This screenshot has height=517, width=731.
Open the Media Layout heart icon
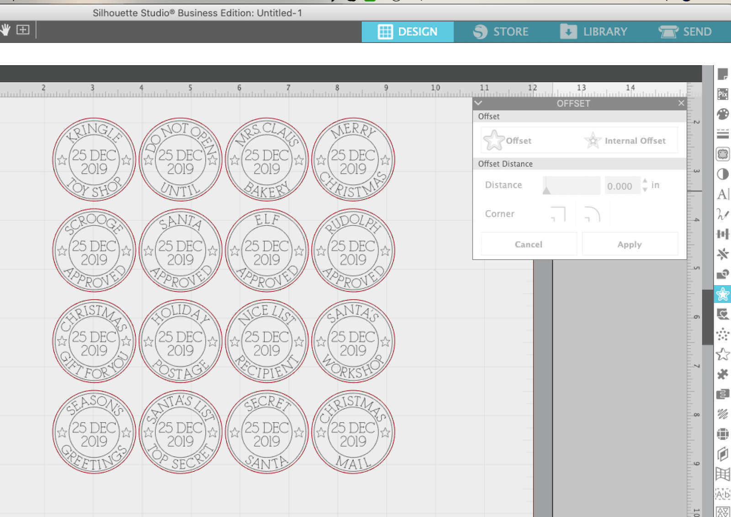(x=723, y=314)
